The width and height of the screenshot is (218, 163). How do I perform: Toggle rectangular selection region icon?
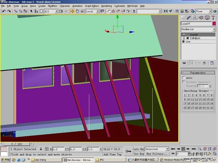41,11
